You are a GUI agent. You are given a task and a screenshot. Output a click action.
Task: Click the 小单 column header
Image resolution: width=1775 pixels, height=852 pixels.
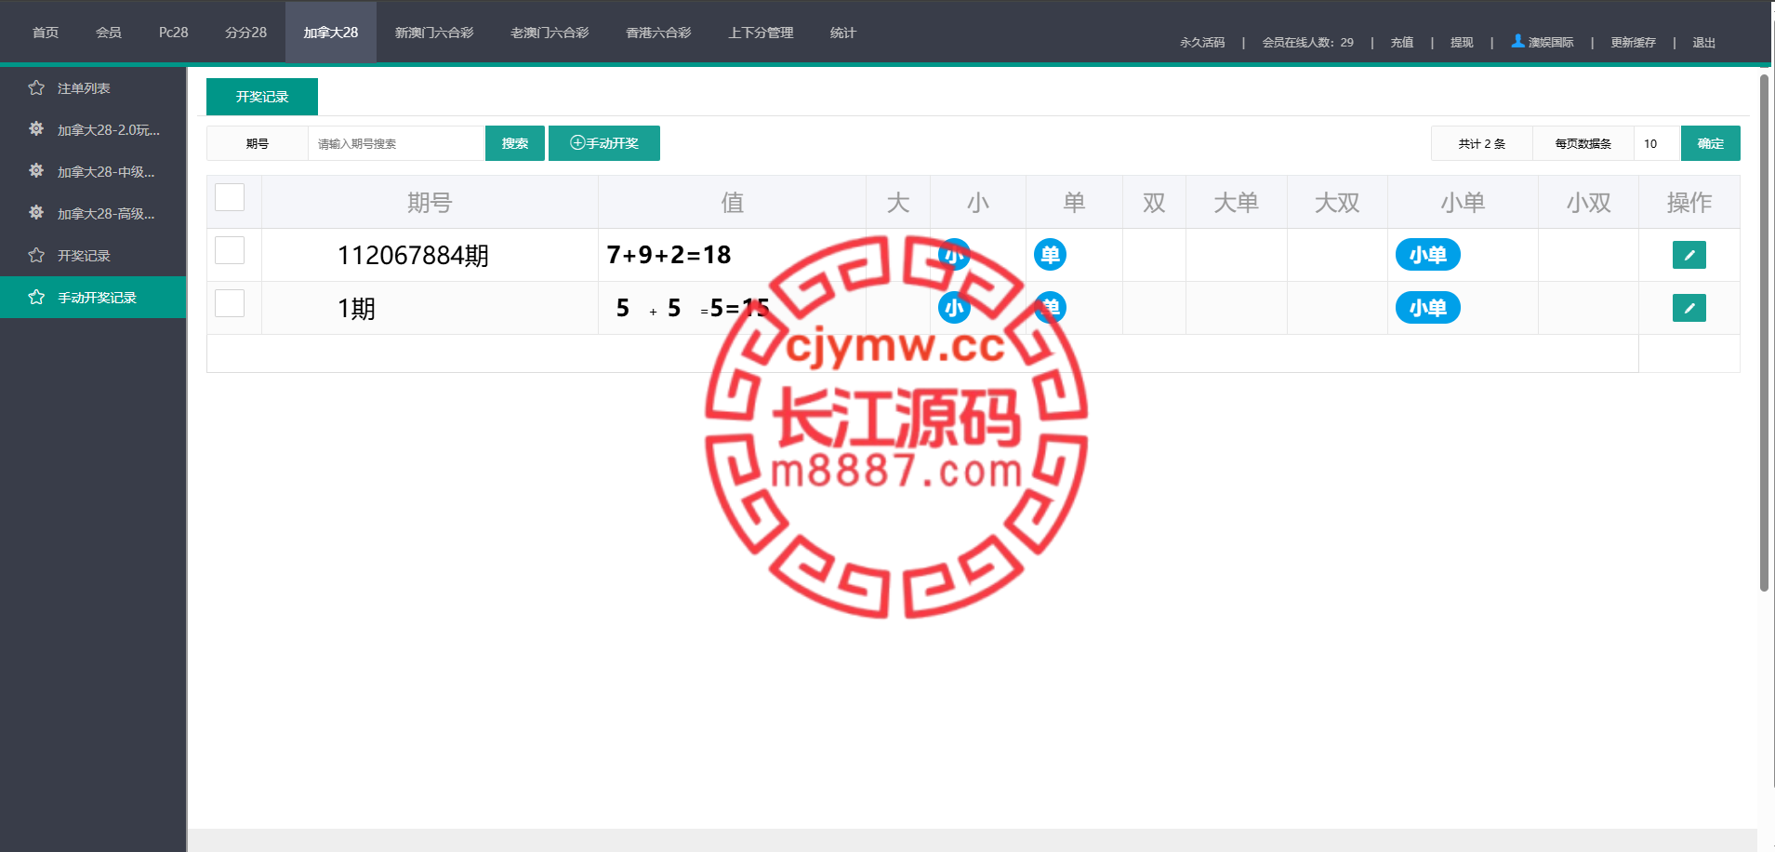point(1463,202)
